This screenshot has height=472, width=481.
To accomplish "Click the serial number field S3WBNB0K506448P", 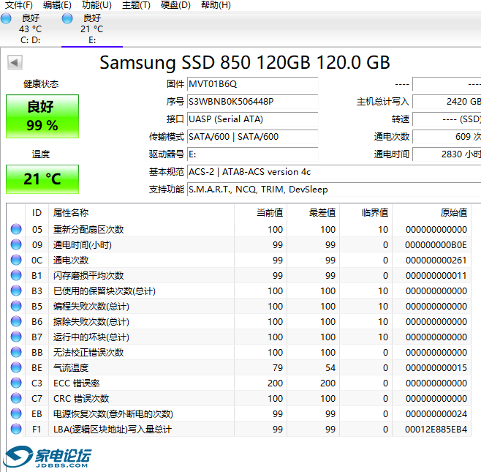I will [252, 102].
